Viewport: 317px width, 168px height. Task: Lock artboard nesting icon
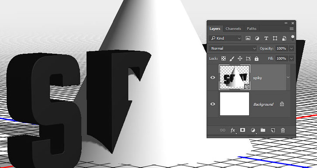point(248,59)
